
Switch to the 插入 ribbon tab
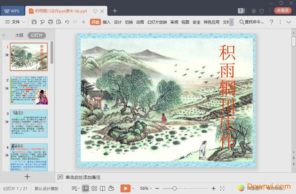[x=107, y=22]
